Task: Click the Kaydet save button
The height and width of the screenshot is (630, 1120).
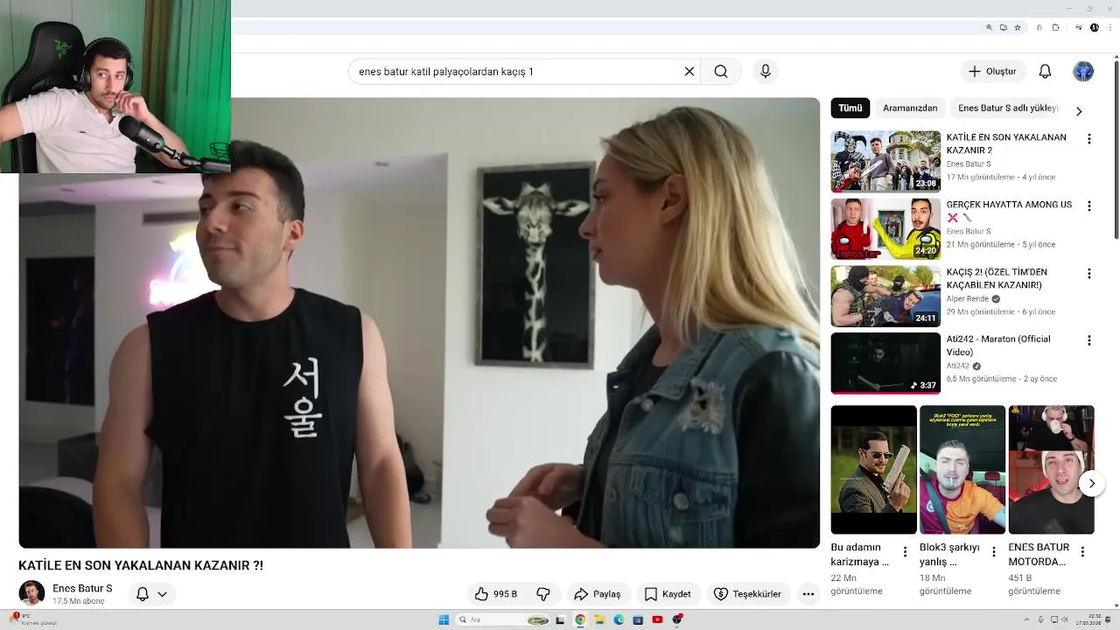Action: tap(668, 594)
